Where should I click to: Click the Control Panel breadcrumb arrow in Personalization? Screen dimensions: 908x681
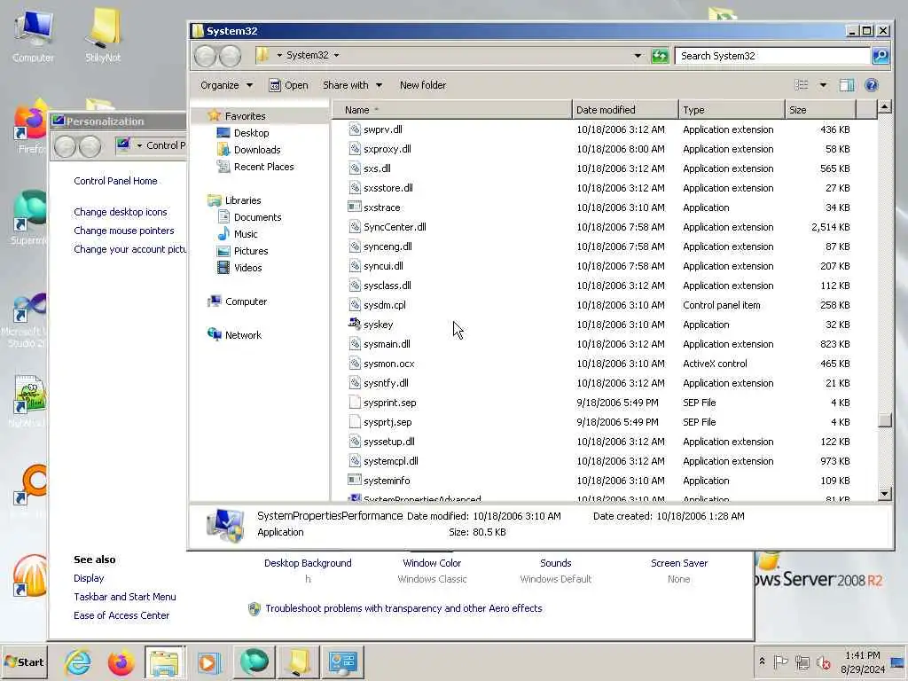tap(139, 145)
